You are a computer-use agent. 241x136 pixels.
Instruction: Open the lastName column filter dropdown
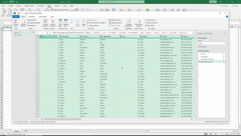(x=98, y=36)
